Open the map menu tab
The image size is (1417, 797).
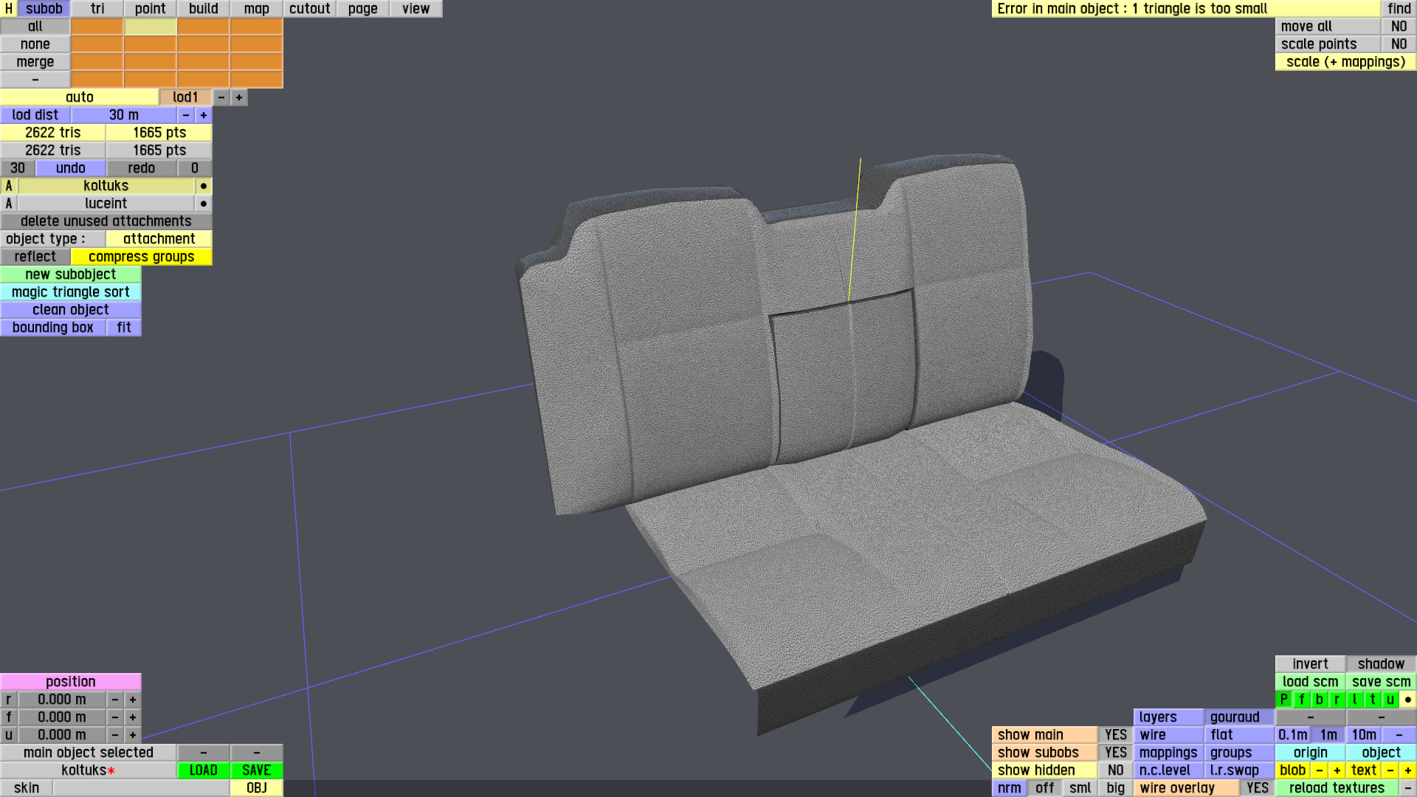256,9
